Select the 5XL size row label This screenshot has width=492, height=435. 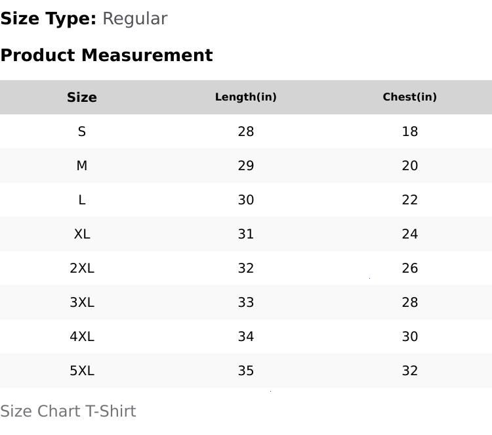tap(82, 371)
